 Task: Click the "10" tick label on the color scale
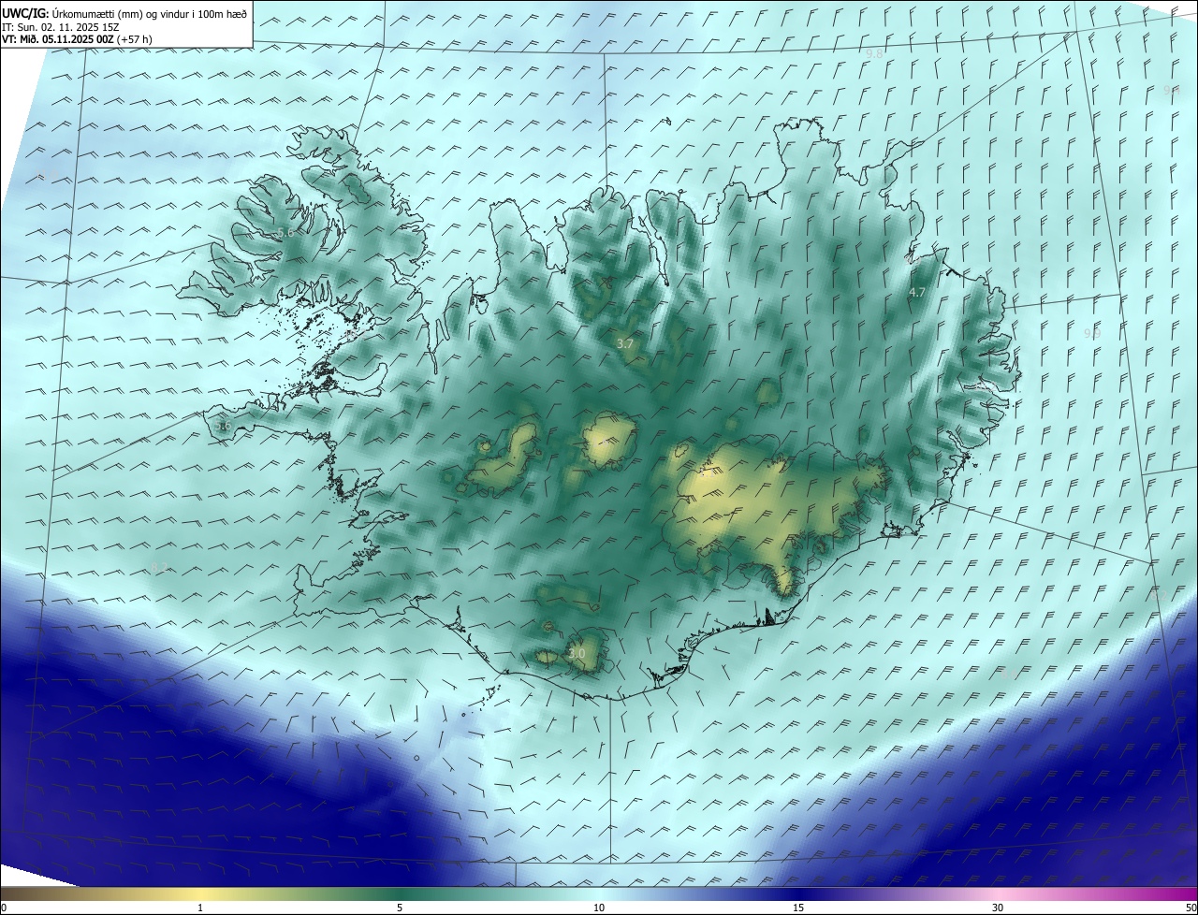(599, 908)
